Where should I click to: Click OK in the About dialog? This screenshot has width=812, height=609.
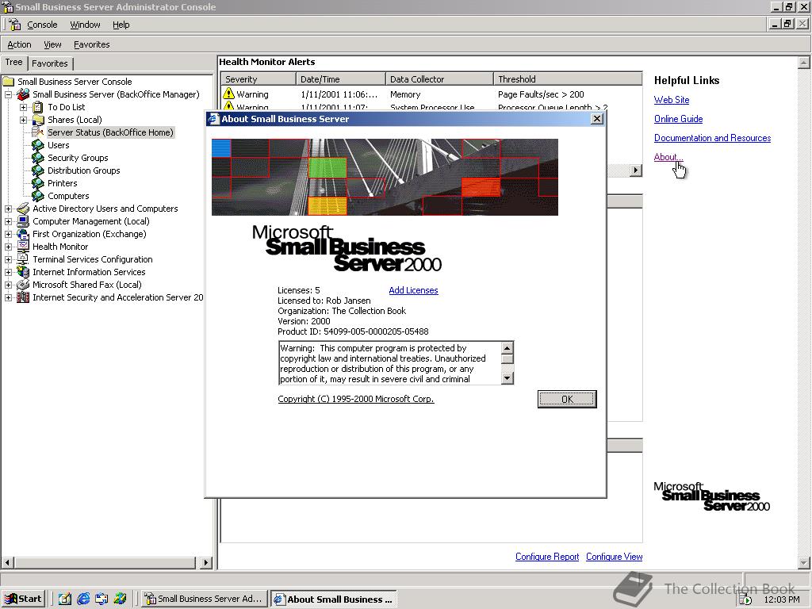[x=567, y=399]
